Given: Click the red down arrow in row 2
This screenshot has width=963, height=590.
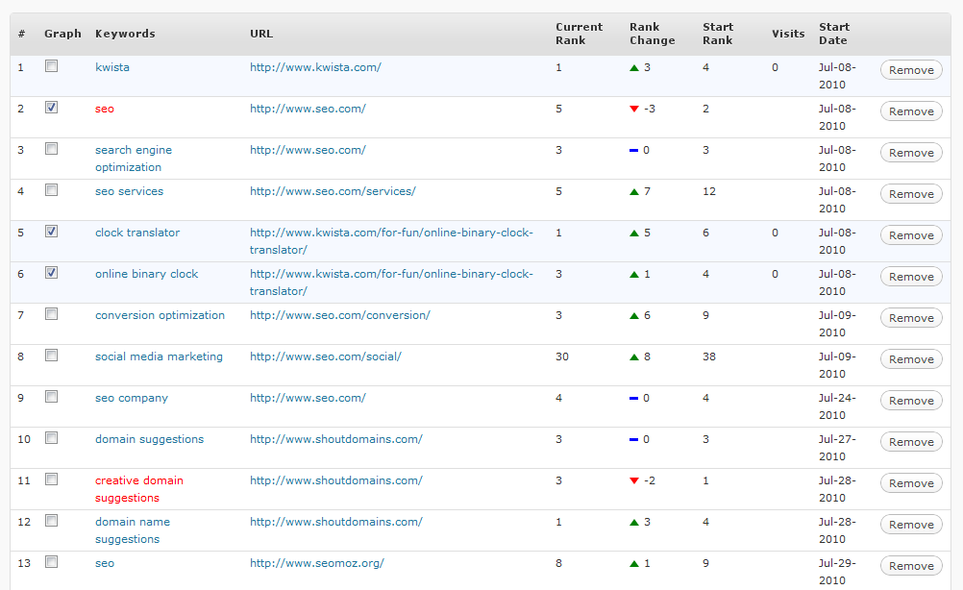Looking at the screenshot, I should pyautogui.click(x=634, y=110).
